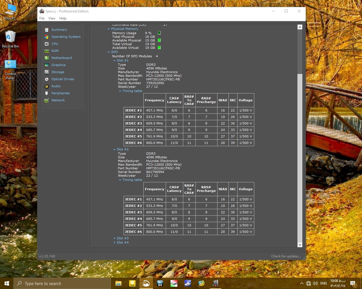
Task: Open File Explorer from the taskbar
Action: click(x=118, y=283)
